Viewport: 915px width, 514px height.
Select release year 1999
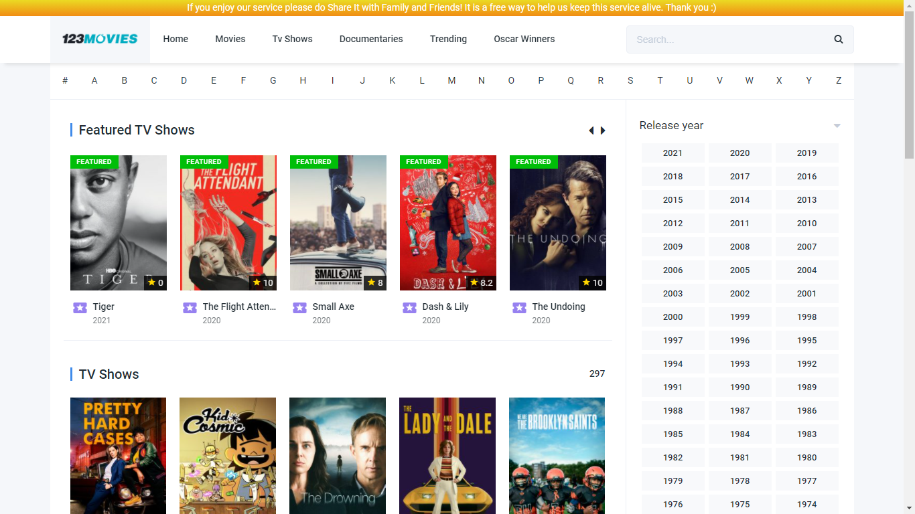740,317
